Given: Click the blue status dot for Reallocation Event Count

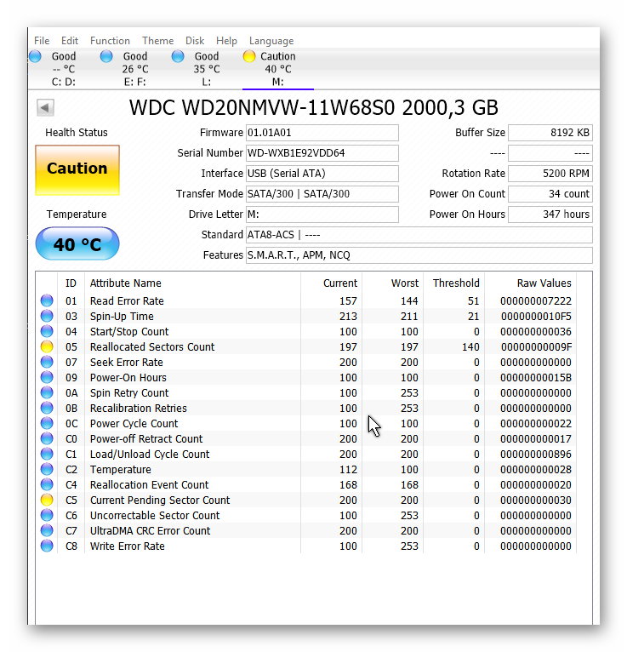Looking at the screenshot, I should (x=47, y=485).
